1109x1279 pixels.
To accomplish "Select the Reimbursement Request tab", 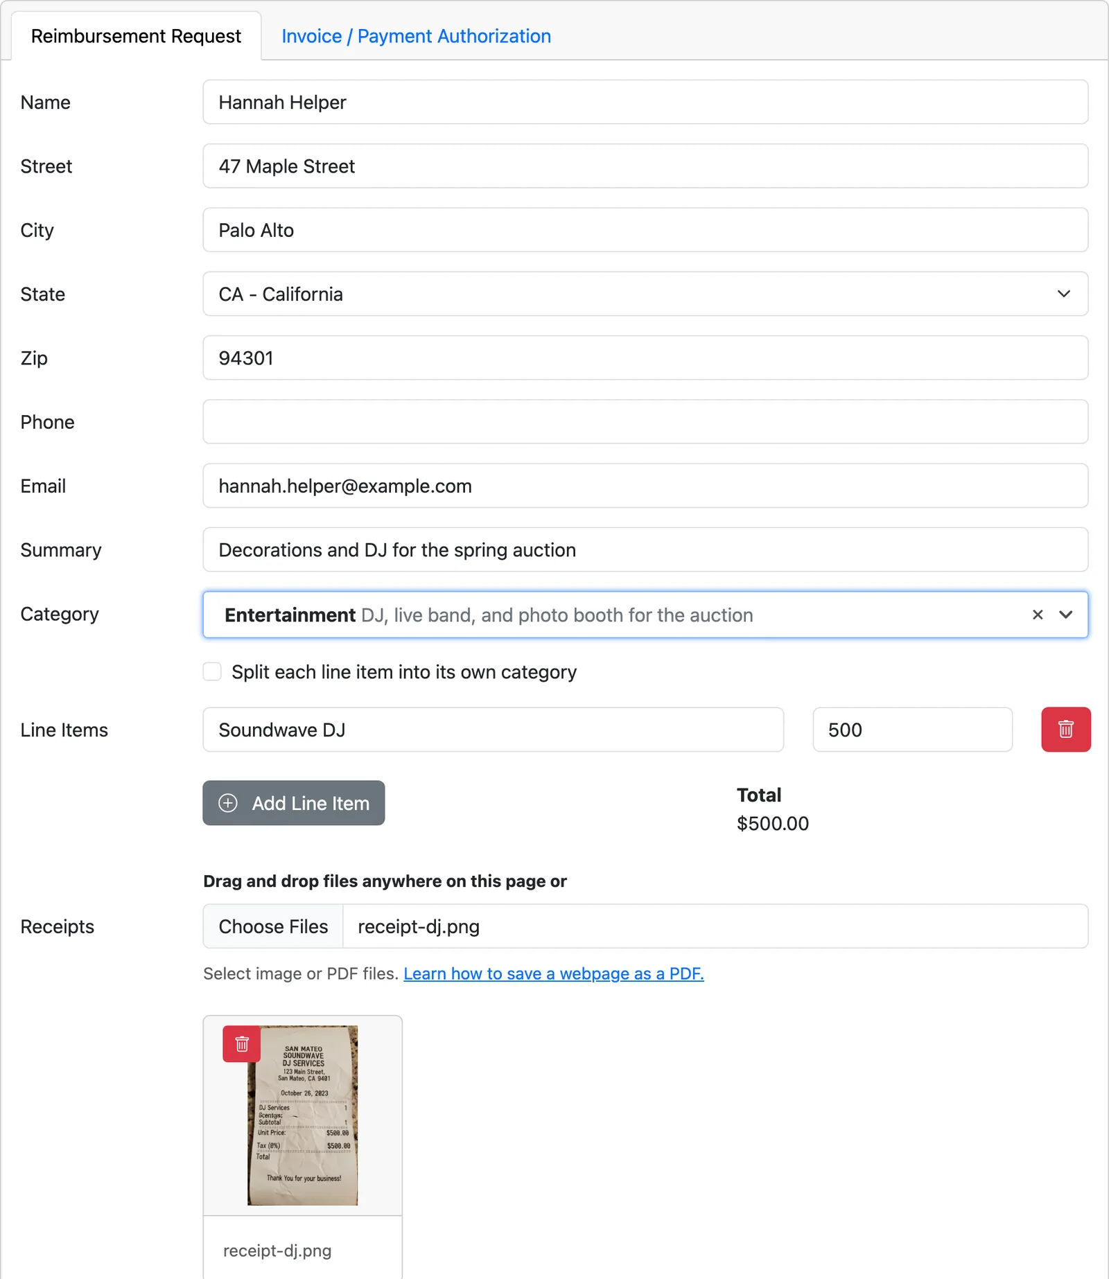I will click(x=136, y=36).
